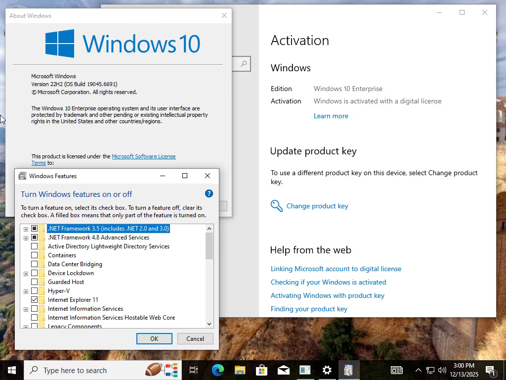Open the notification action center

click(491, 370)
